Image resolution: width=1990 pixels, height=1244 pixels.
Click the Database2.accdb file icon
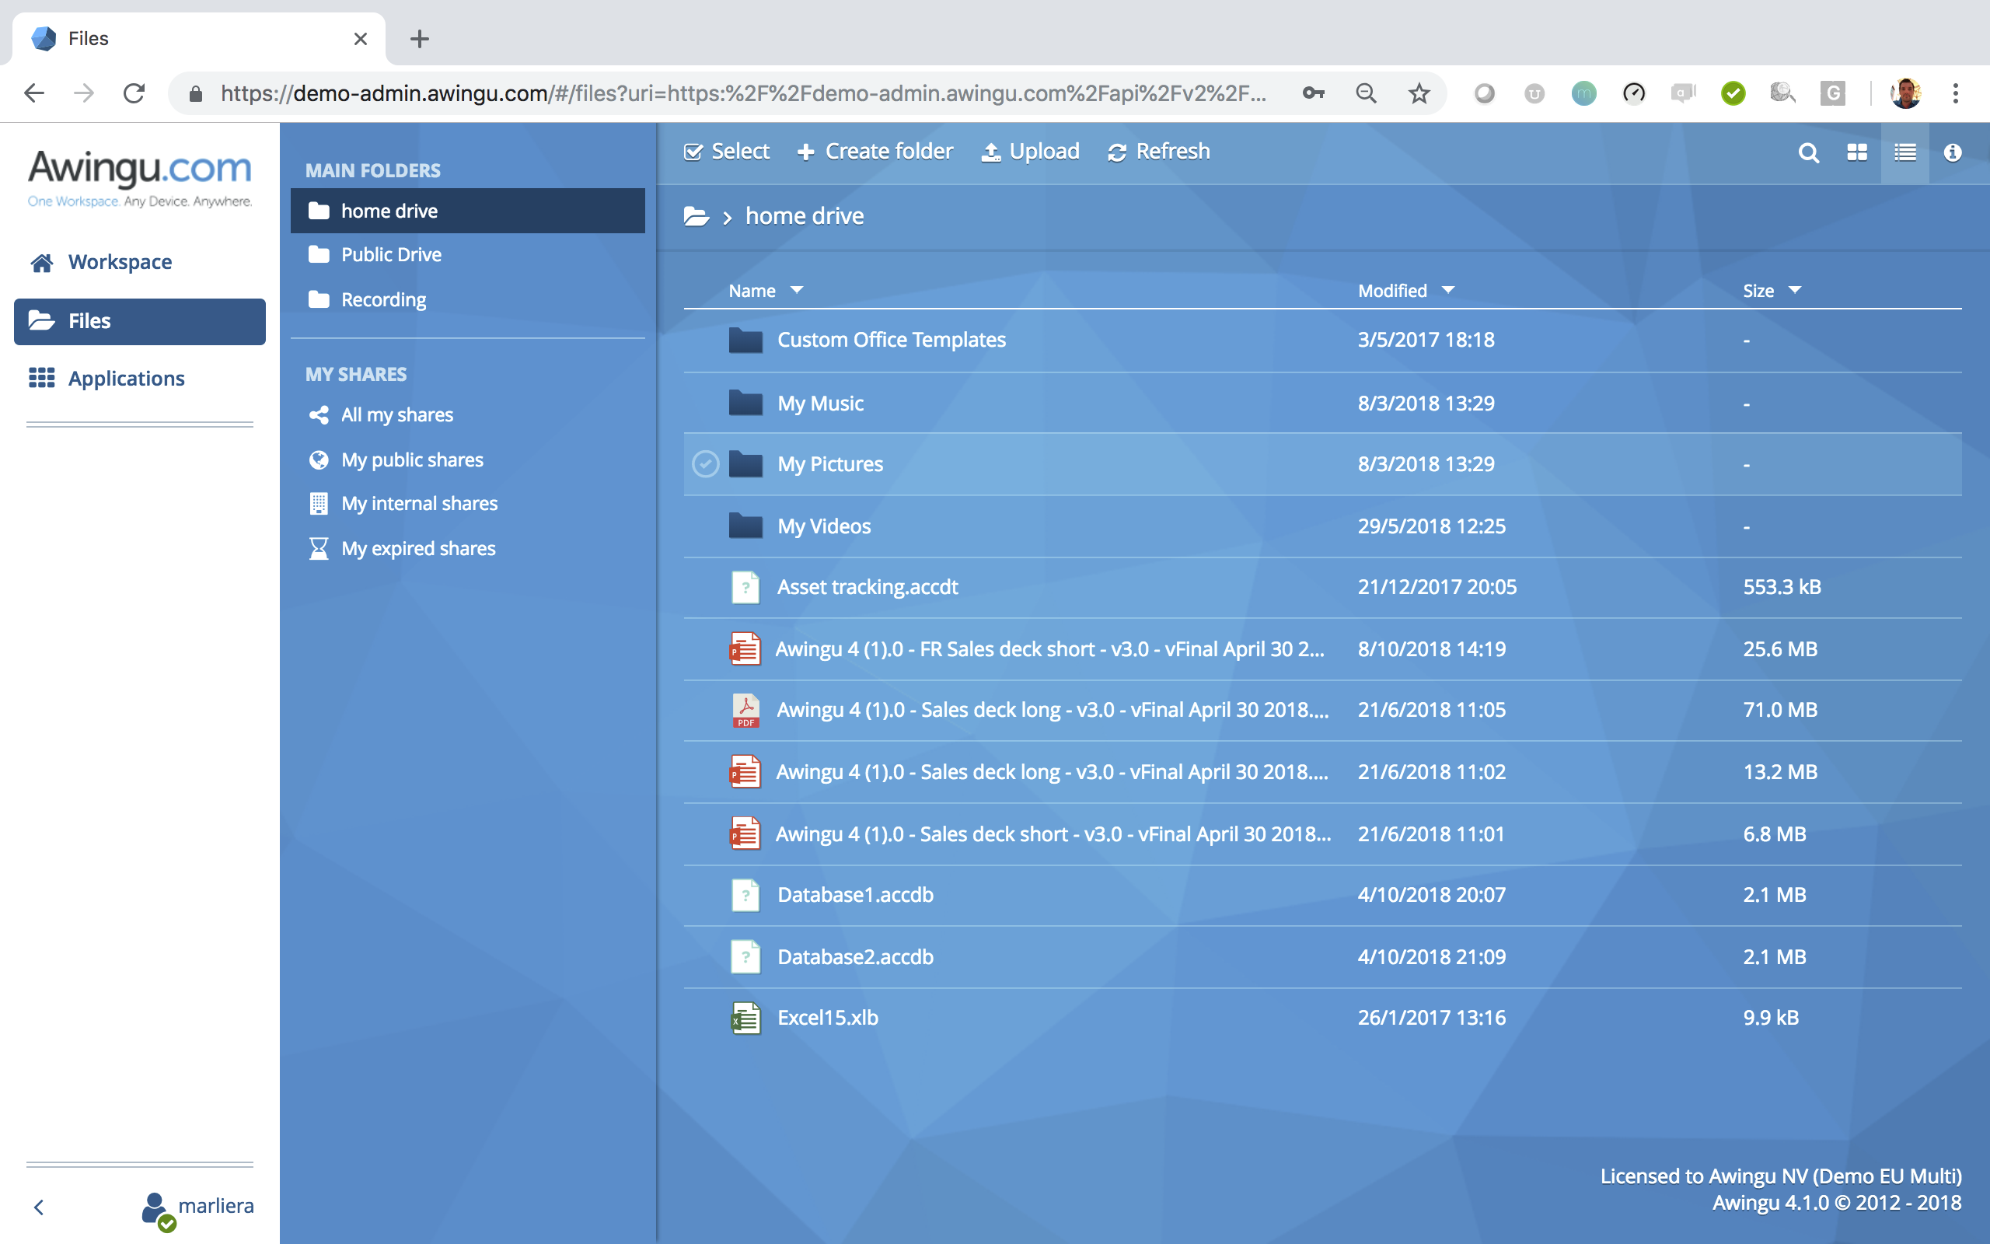pyautogui.click(x=745, y=957)
